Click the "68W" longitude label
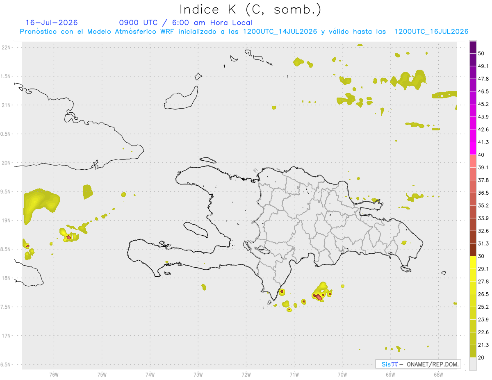 pyautogui.click(x=438, y=374)
